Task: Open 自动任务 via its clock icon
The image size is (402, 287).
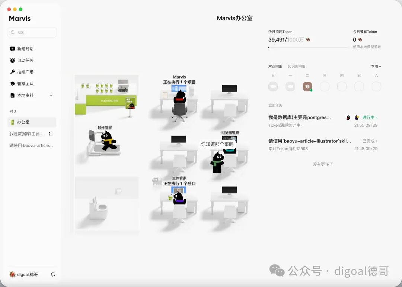Action: point(12,61)
